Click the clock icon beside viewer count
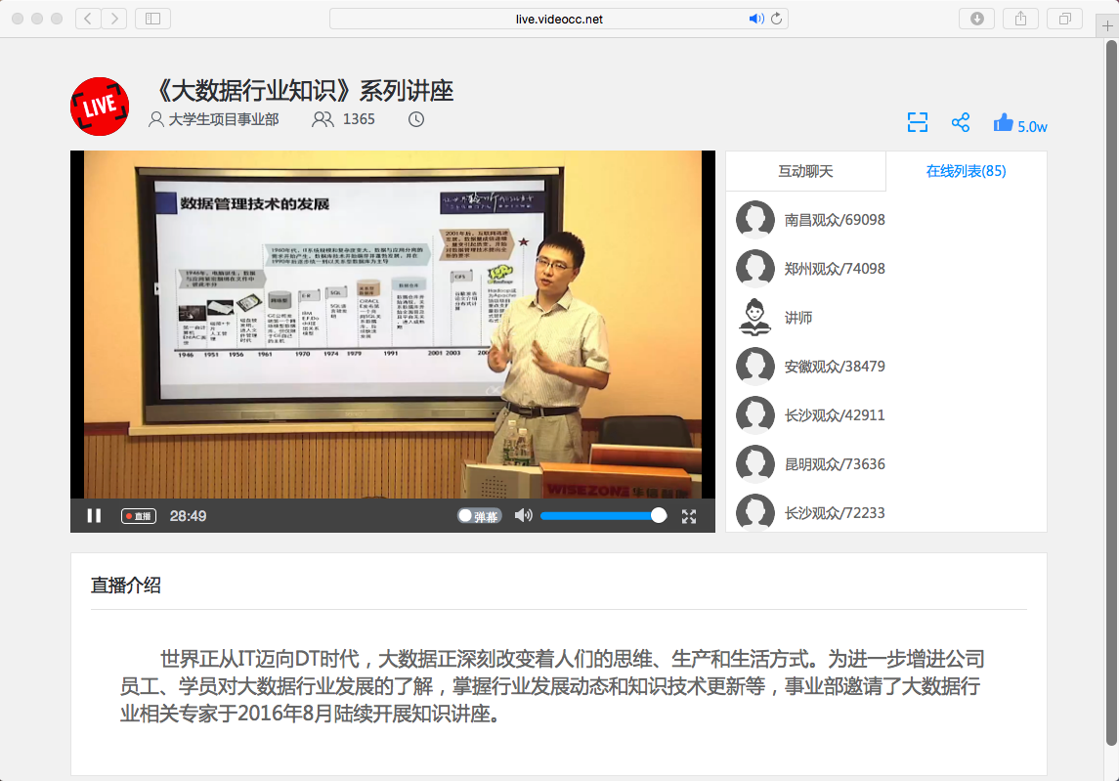 click(x=416, y=119)
